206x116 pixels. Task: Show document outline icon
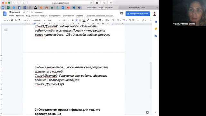tap(6, 30)
